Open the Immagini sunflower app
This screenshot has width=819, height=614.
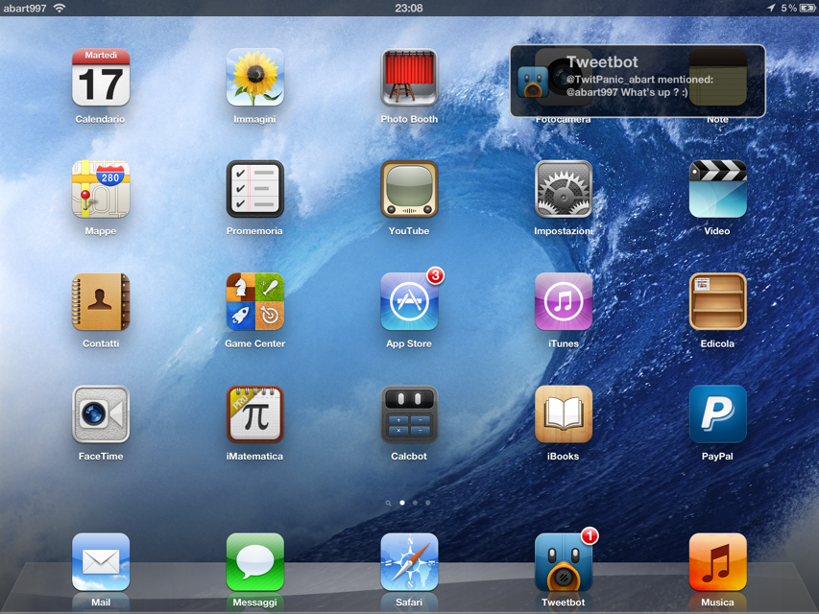254,78
